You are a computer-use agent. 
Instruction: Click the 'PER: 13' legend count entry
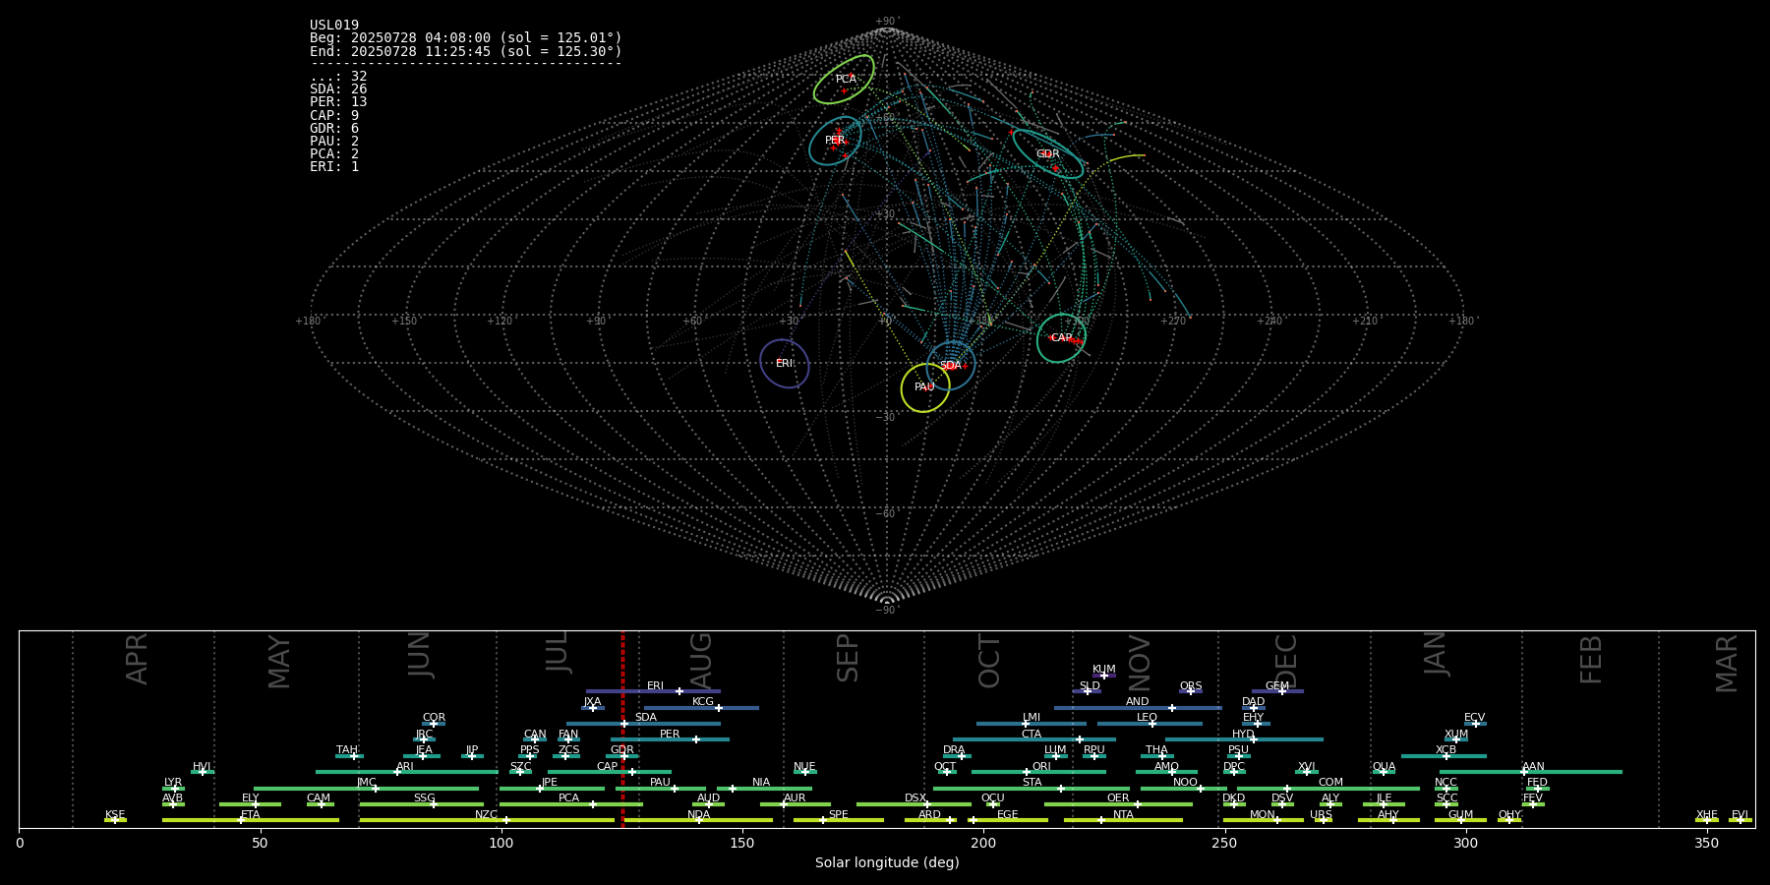point(338,102)
